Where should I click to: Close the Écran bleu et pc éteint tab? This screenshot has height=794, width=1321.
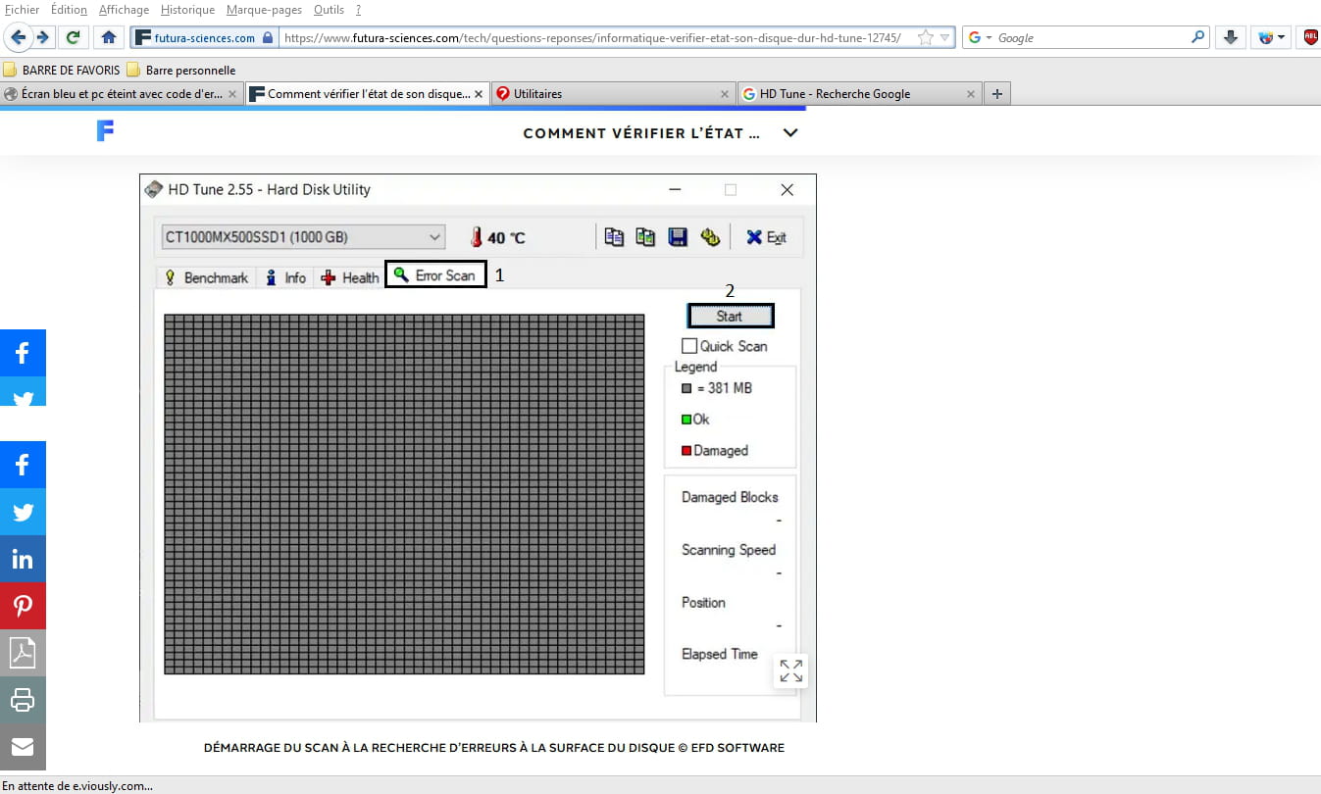click(232, 94)
